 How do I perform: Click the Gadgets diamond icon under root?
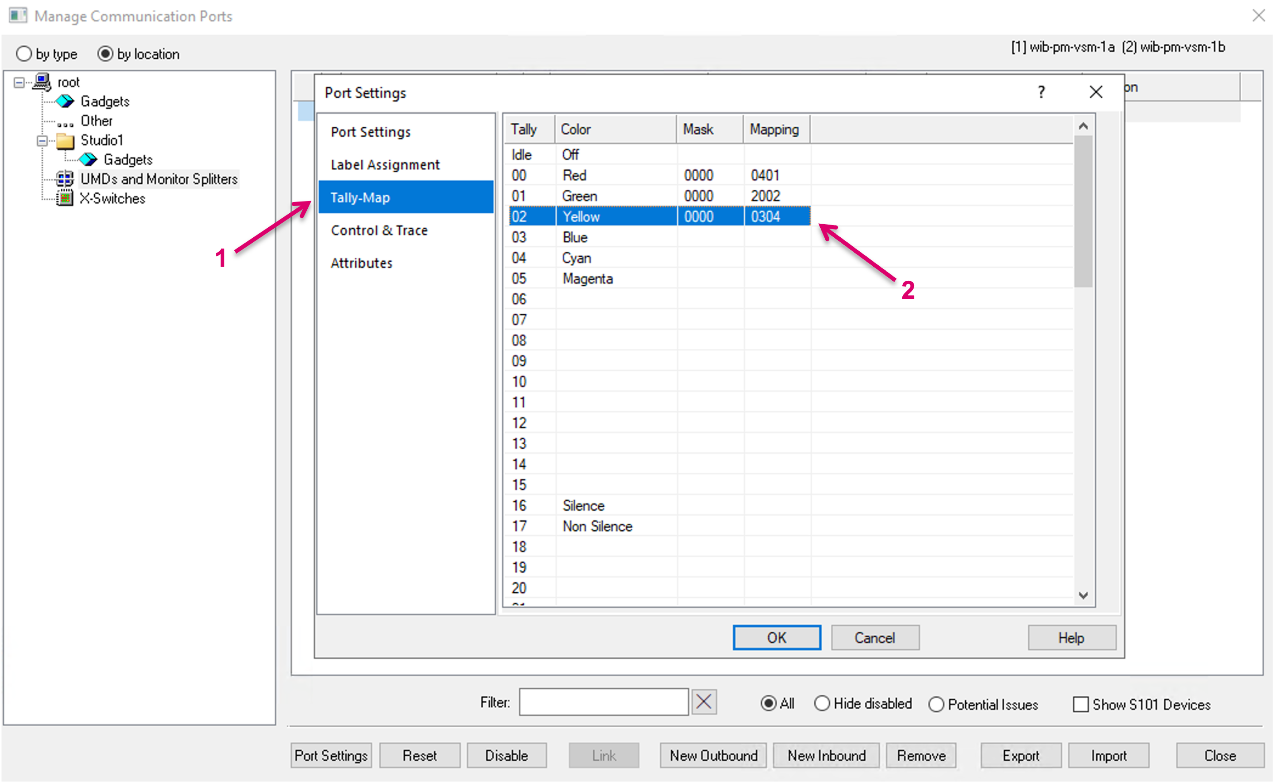pos(65,101)
